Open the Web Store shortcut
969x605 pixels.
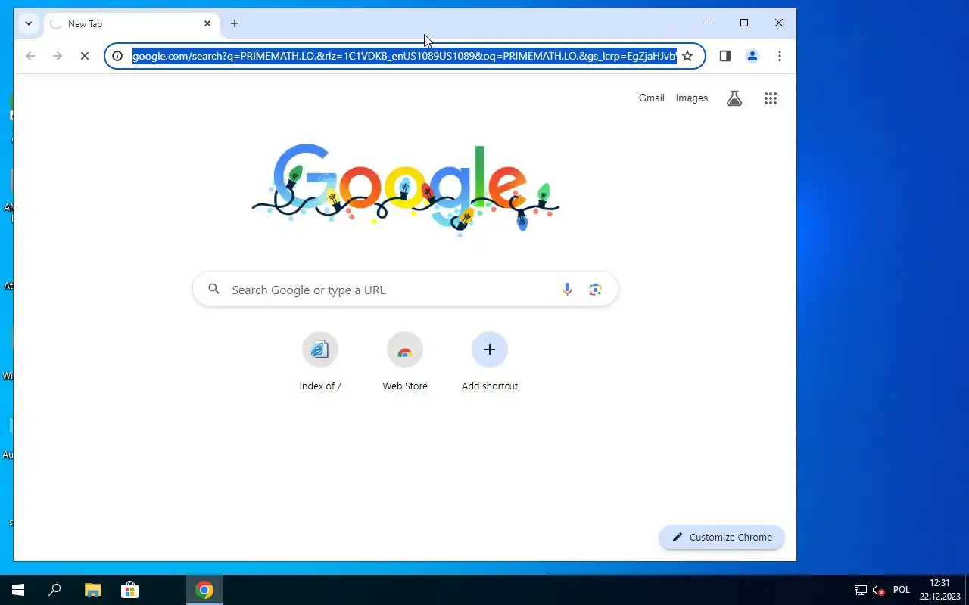click(405, 362)
